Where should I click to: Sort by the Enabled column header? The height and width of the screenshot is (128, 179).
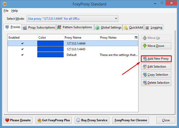tap(22, 38)
